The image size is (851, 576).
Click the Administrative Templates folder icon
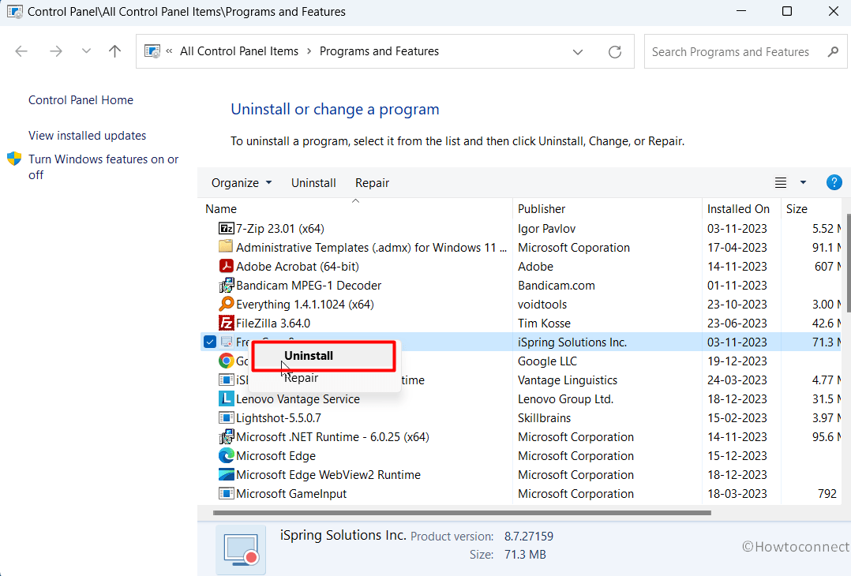coord(226,247)
